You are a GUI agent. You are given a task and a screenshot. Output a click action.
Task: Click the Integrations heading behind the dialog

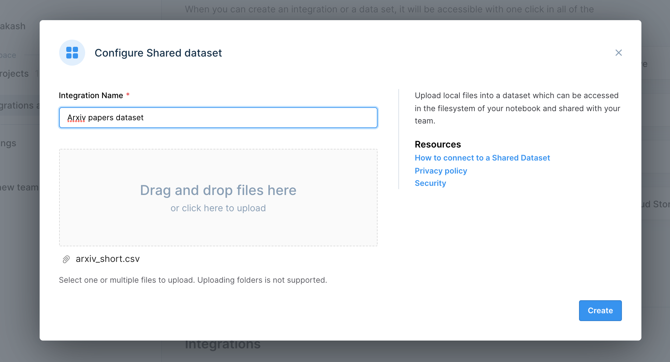pos(223,345)
